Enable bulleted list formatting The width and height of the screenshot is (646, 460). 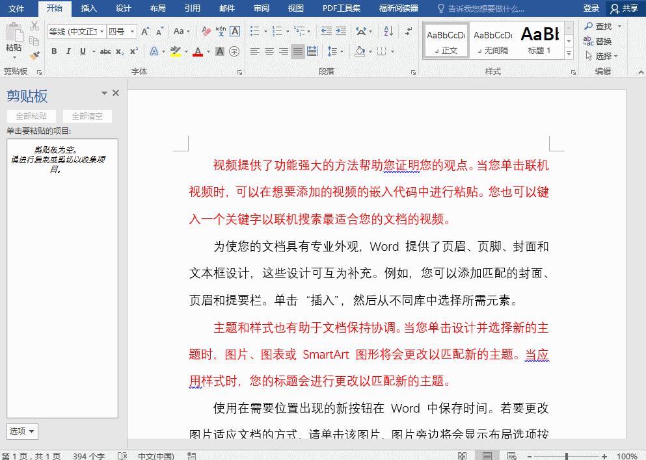(x=256, y=30)
